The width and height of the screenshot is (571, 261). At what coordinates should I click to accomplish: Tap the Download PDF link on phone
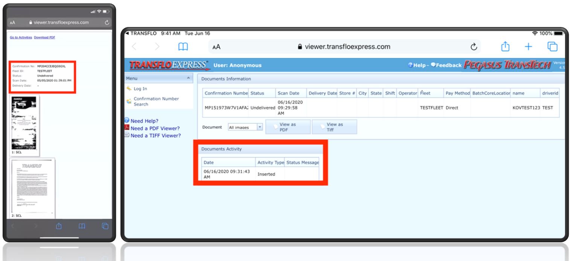coord(45,38)
